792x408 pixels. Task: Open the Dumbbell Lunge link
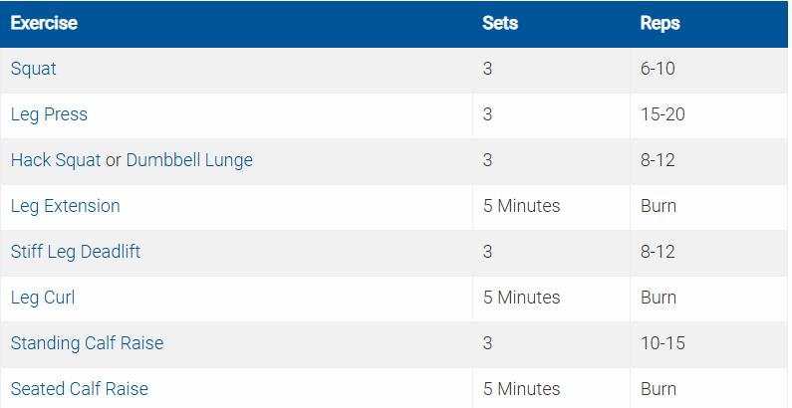click(189, 160)
